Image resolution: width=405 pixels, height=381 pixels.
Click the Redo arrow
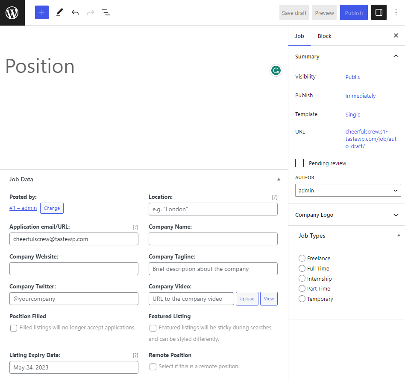91,12
